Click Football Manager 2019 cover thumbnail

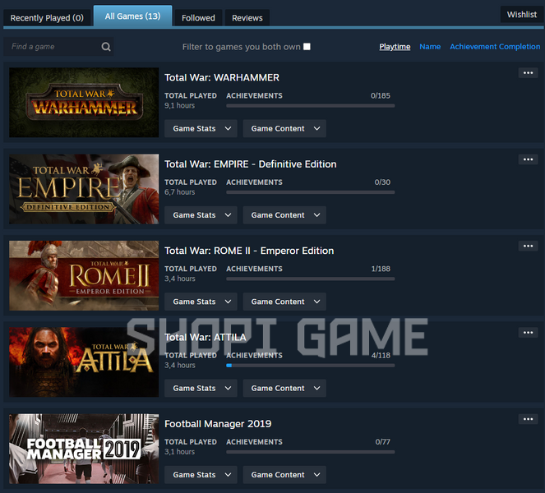(84, 448)
